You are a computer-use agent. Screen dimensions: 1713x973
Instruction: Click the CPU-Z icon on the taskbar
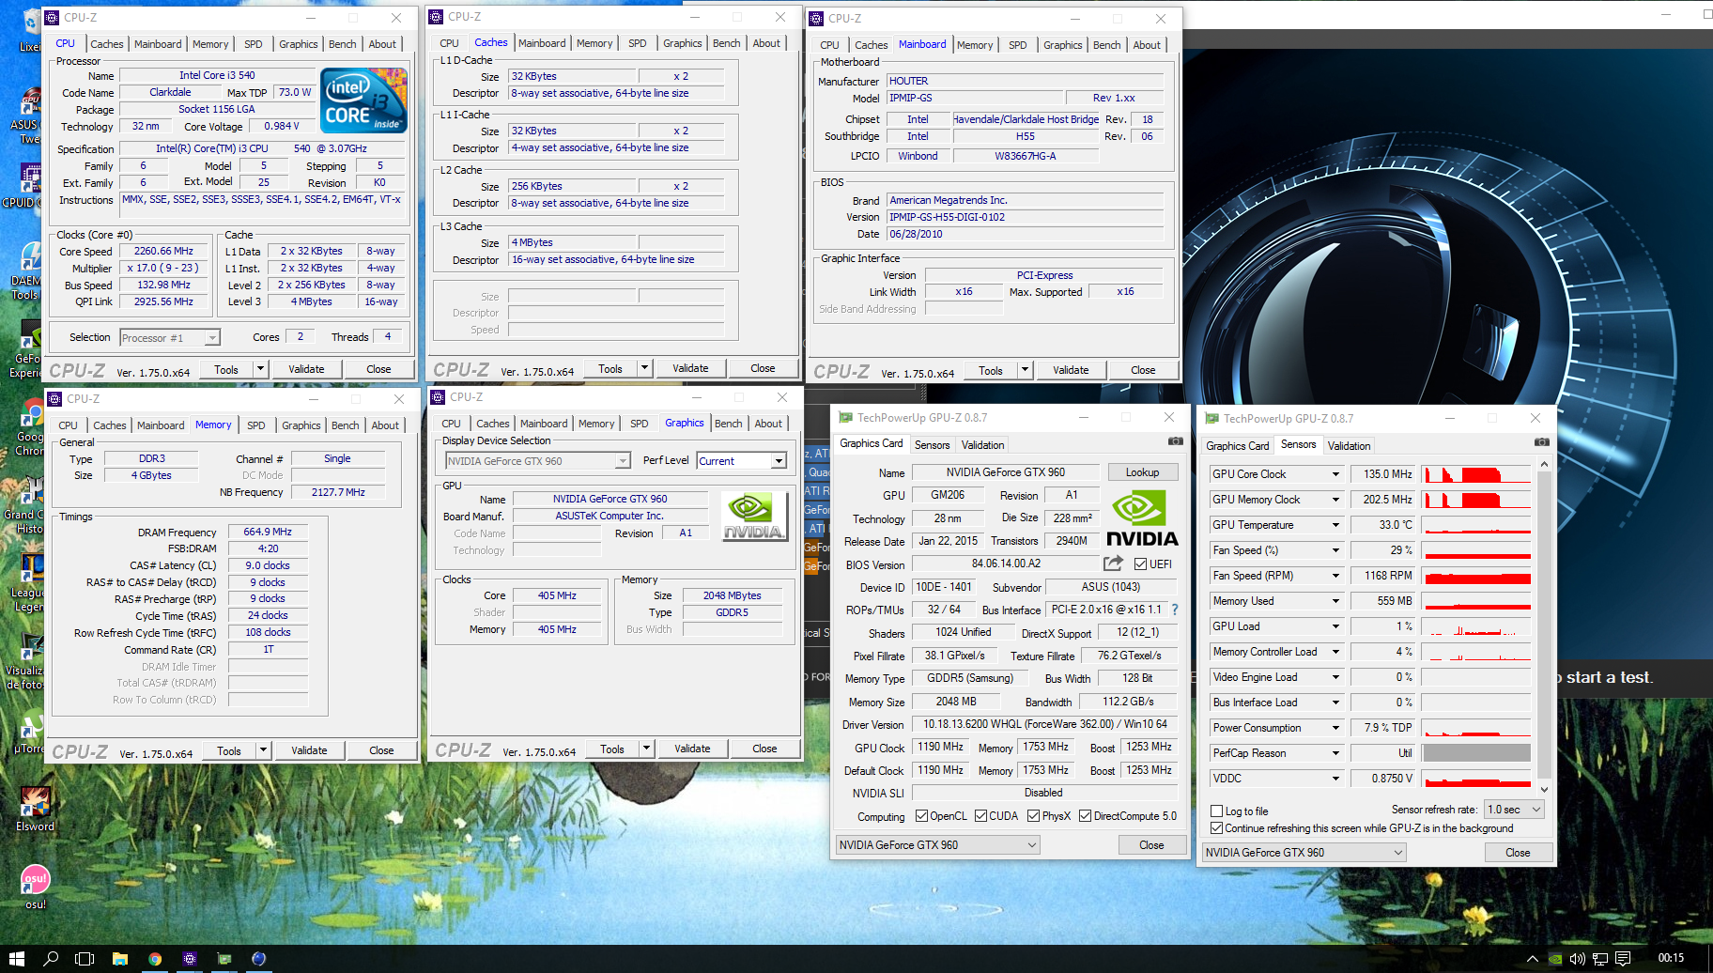pos(190,959)
